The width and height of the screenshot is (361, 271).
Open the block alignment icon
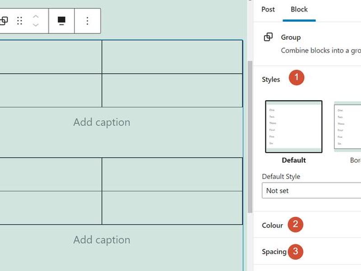(x=61, y=21)
